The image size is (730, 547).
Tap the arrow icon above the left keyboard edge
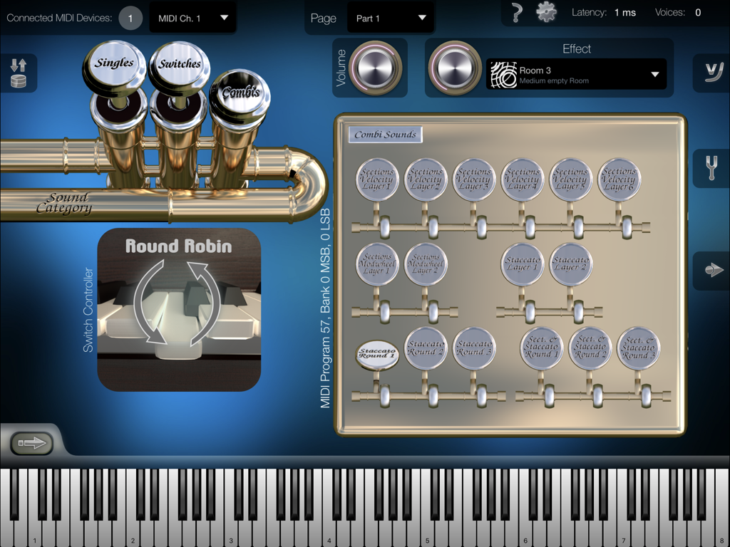coord(34,443)
